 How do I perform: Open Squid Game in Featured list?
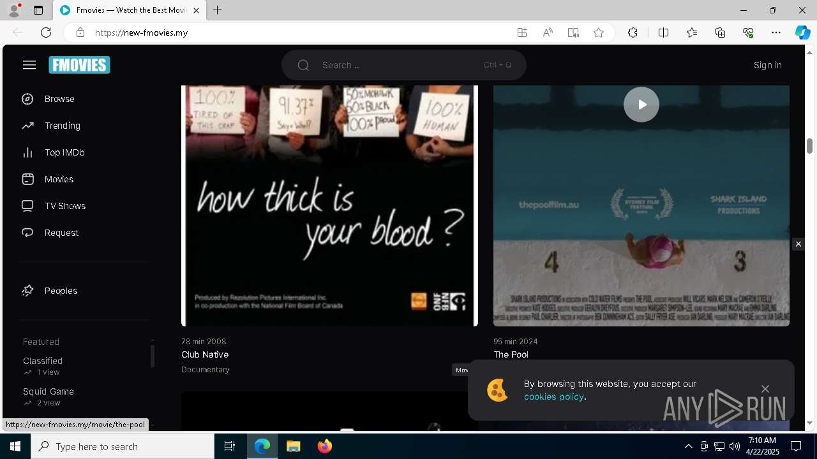click(x=49, y=391)
